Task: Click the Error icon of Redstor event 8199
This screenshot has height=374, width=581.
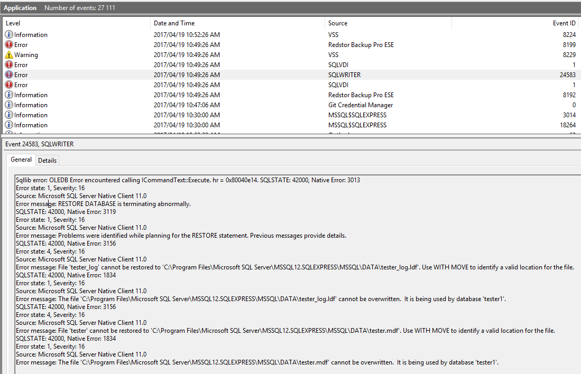Action: coord(9,44)
